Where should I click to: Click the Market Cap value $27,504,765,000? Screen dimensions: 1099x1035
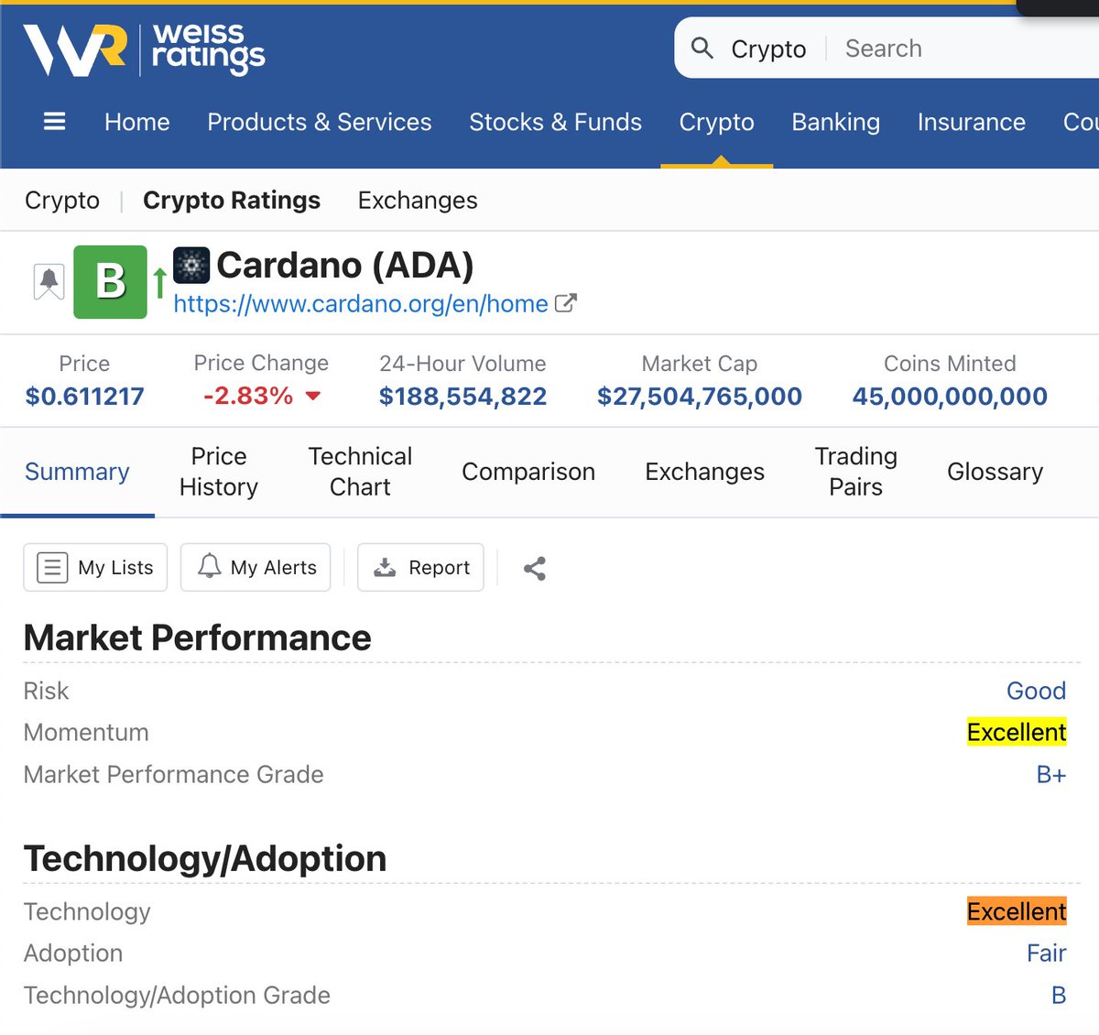(700, 397)
